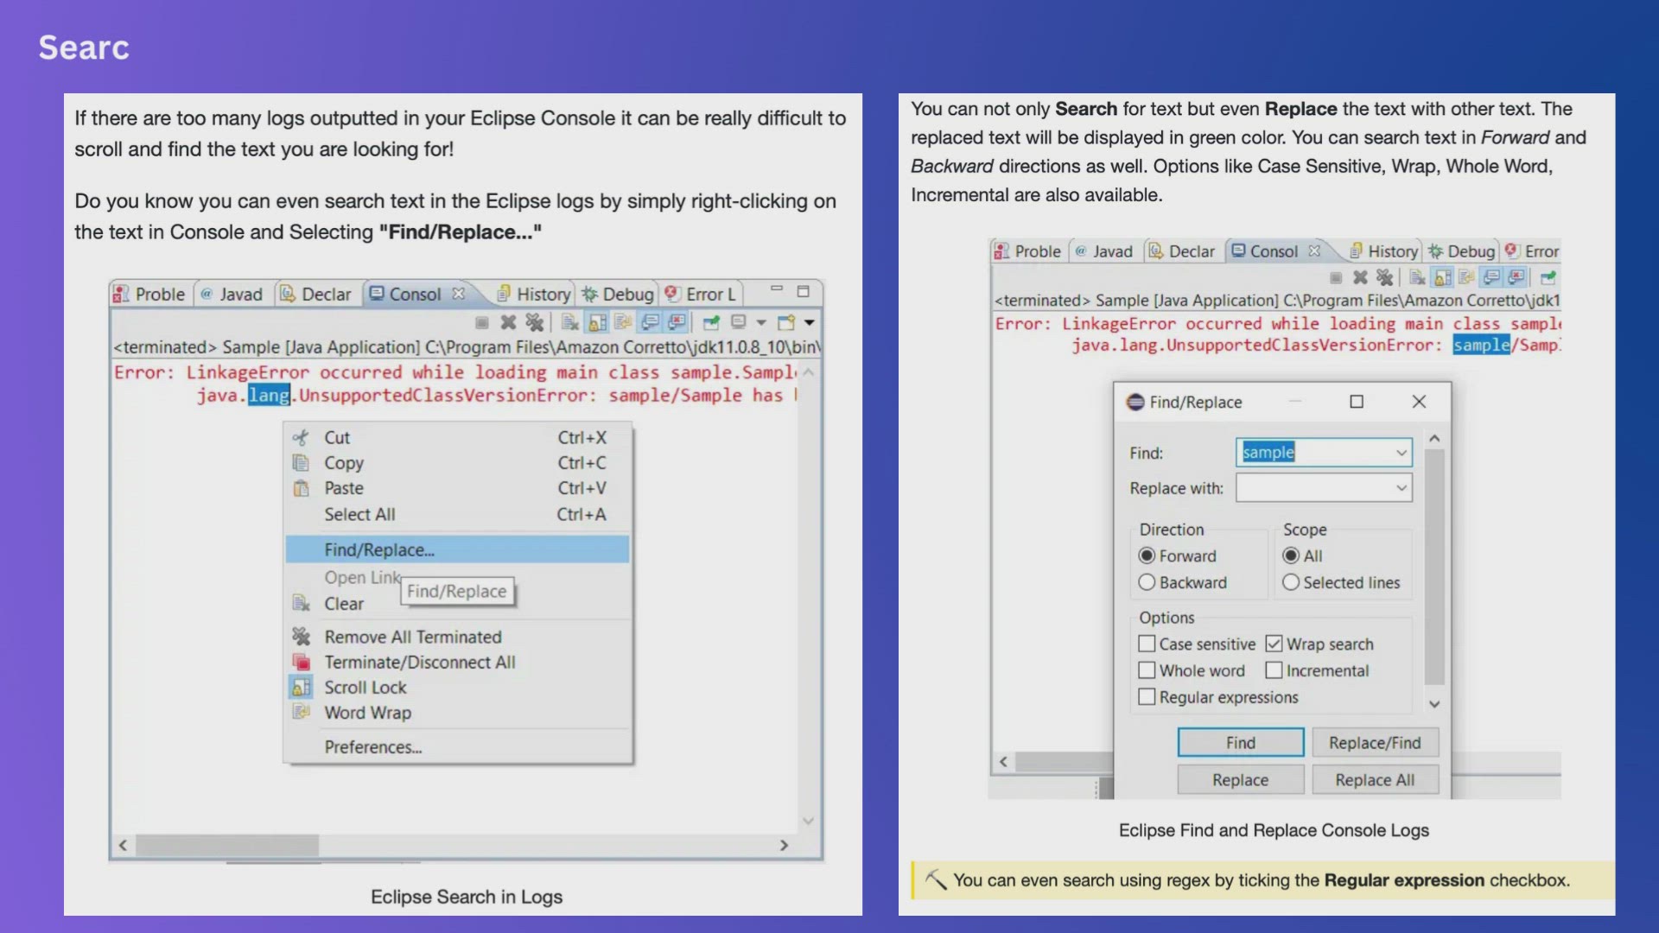1659x933 pixels.
Task: Click Clear Console icon in left toolbar
Action: (x=569, y=322)
